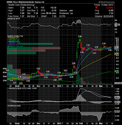Click the Bid value "7.26"
This screenshot has width=122, height=125.
pos(36,13)
